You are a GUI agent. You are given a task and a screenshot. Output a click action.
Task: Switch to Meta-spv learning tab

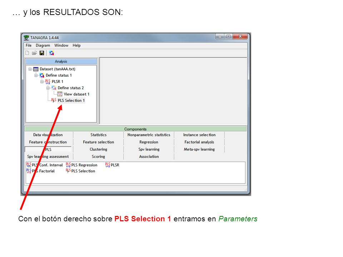click(199, 149)
